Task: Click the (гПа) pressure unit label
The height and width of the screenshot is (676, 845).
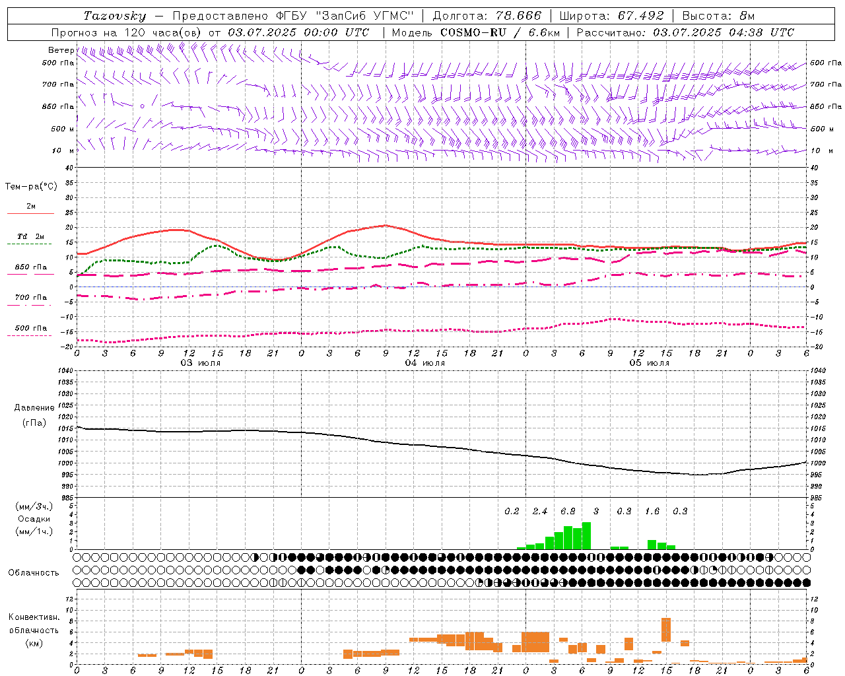Action: pyautogui.click(x=34, y=423)
